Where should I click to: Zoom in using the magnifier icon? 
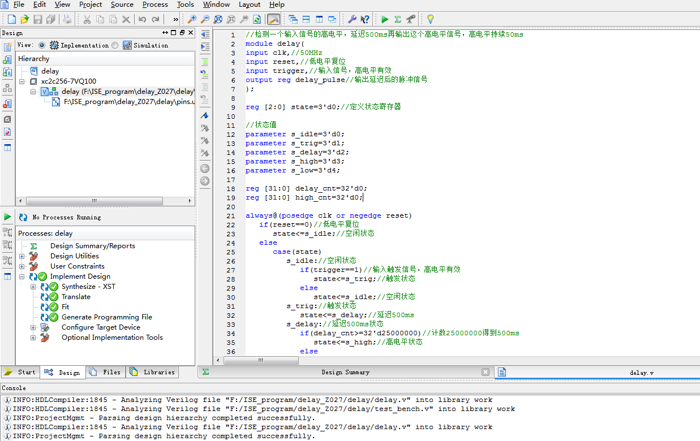(x=192, y=19)
